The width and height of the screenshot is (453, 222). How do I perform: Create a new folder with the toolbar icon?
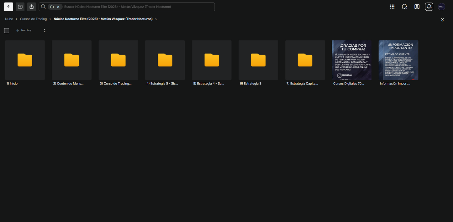[20, 7]
